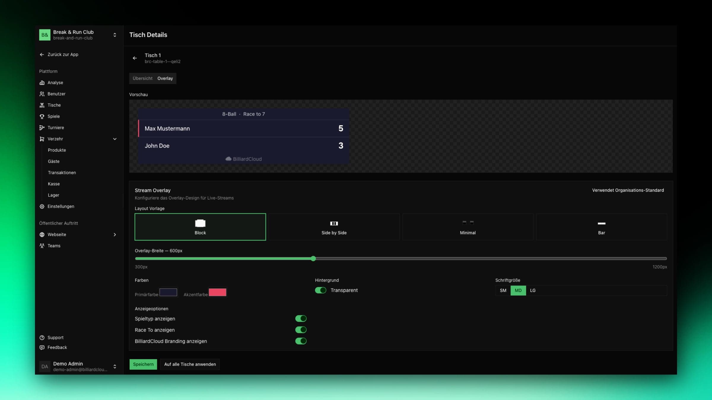Open the Einstellungen page label

click(x=61, y=207)
